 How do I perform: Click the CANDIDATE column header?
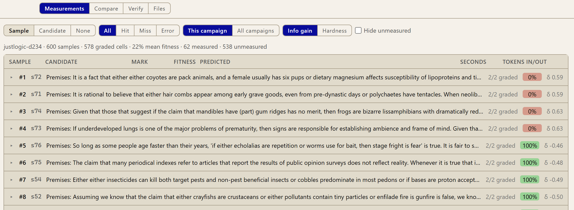61,62
